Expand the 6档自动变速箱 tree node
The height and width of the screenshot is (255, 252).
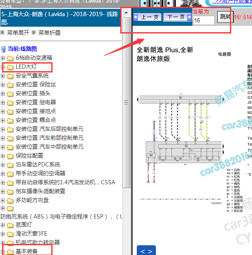point(3,58)
